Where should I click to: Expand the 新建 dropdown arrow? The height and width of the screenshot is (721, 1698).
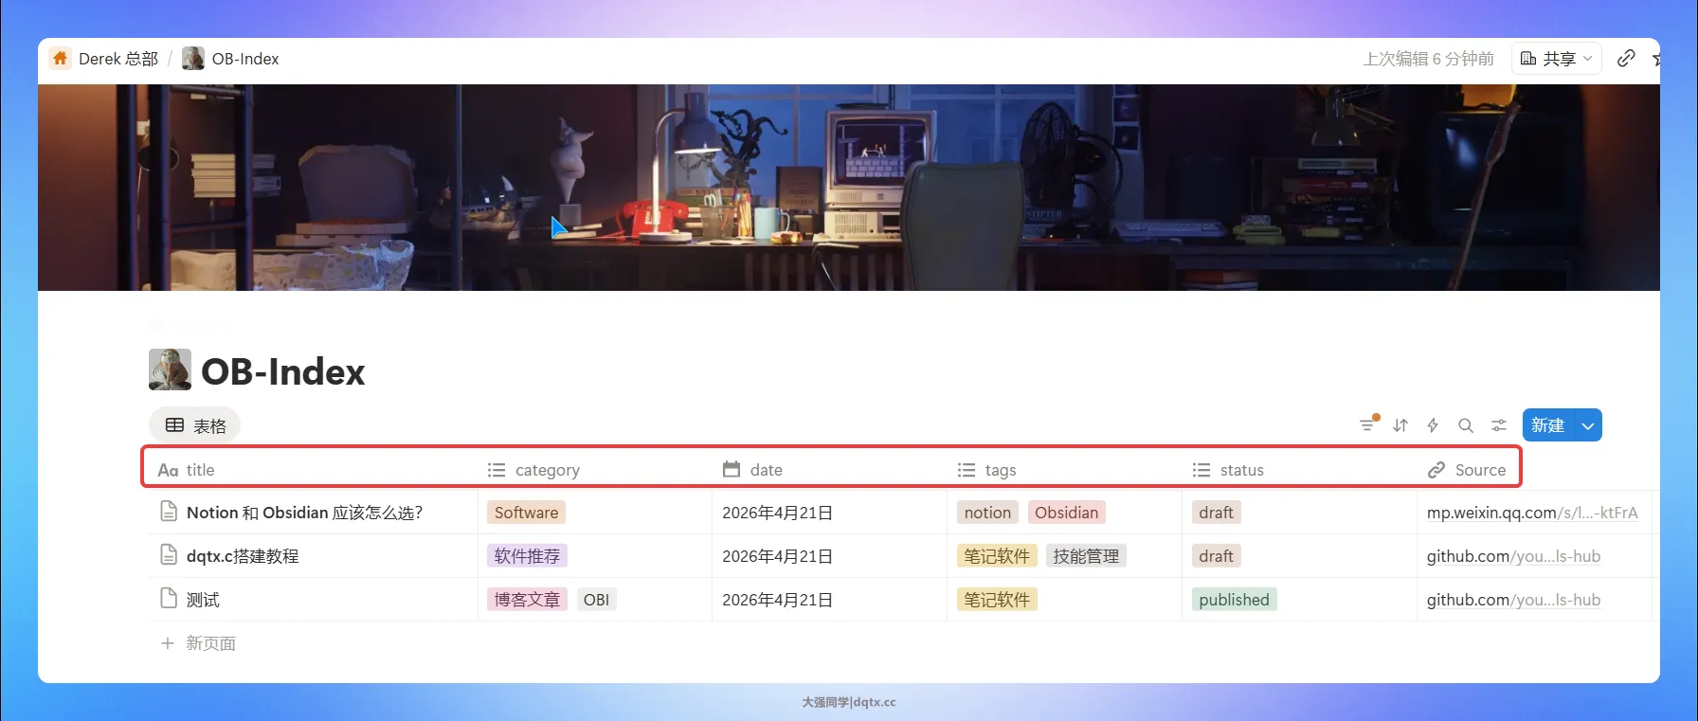click(x=1588, y=425)
